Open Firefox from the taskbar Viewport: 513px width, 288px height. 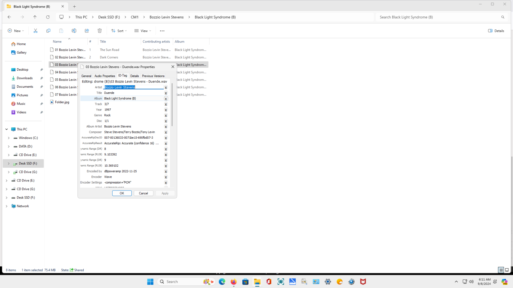click(234, 282)
